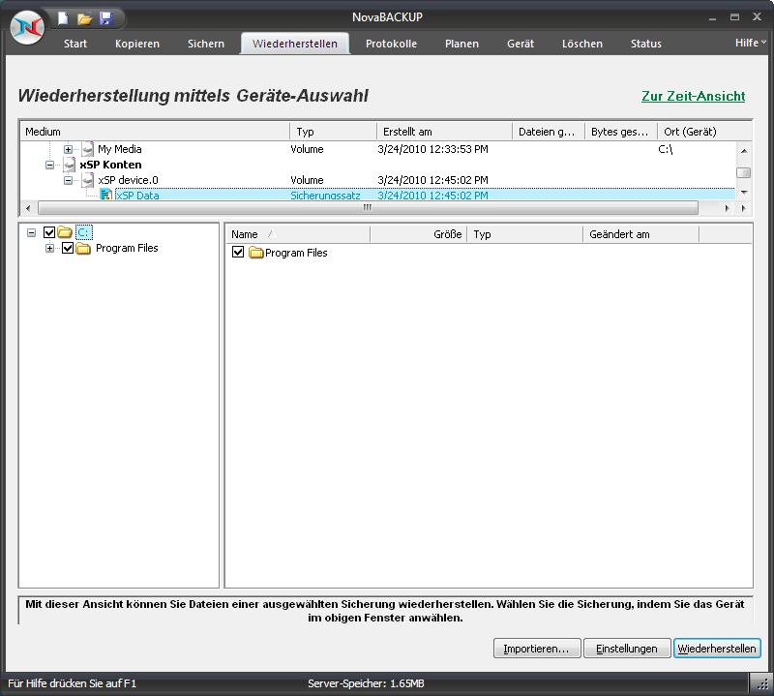
Task: Select Program Files label in left tree
Action: [127, 248]
